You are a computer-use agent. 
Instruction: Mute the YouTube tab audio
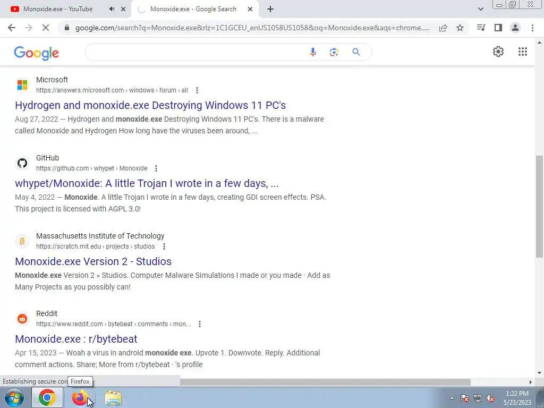[x=112, y=9]
